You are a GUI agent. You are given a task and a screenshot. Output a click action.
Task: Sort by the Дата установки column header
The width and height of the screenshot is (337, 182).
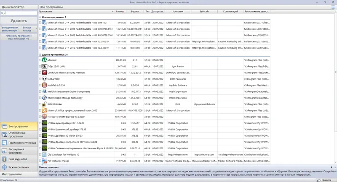point(158,12)
